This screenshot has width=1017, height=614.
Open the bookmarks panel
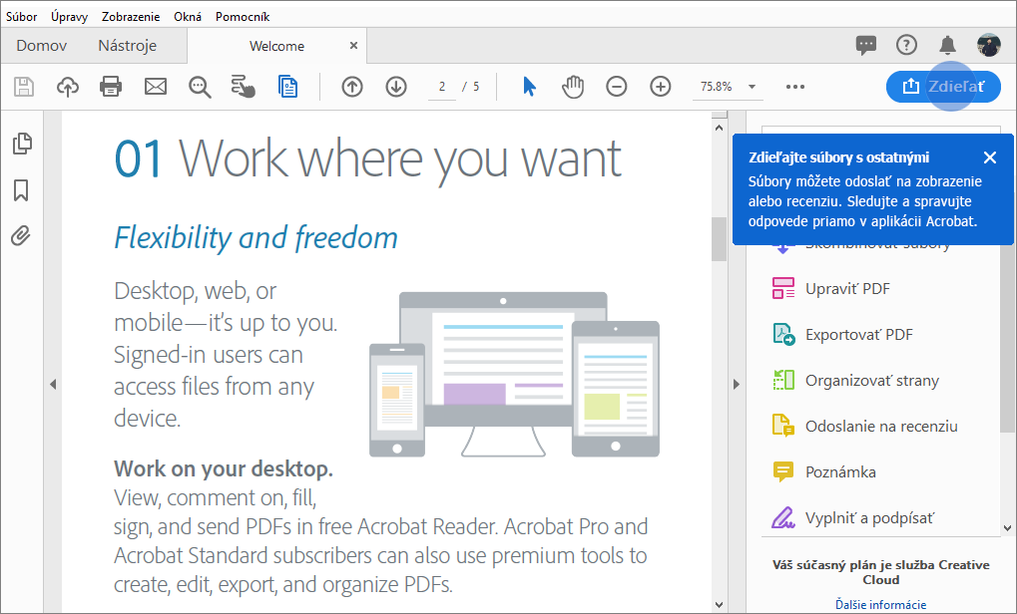pos(22,189)
